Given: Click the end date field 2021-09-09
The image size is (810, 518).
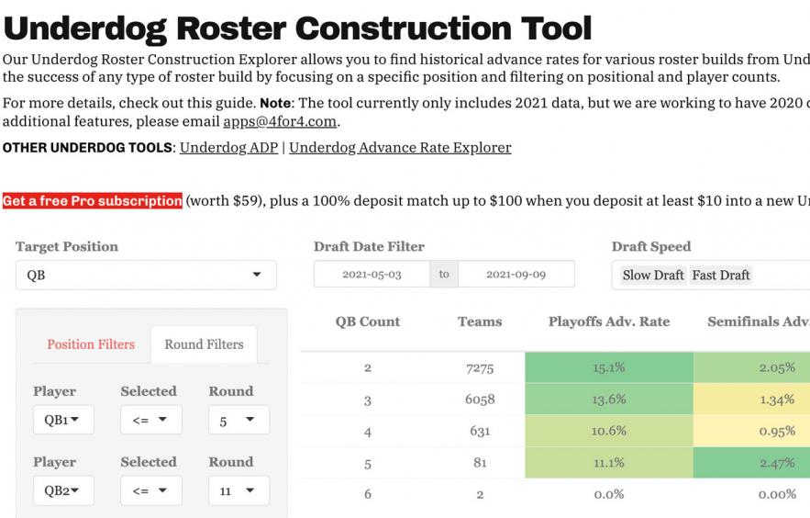Looking at the screenshot, I should click(516, 275).
